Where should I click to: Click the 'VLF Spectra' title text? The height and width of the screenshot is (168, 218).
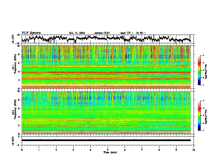pyautogui.click(x=31, y=33)
